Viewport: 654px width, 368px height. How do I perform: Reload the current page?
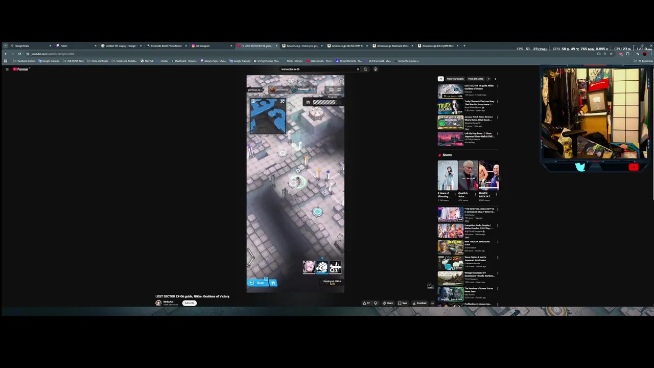click(19, 54)
